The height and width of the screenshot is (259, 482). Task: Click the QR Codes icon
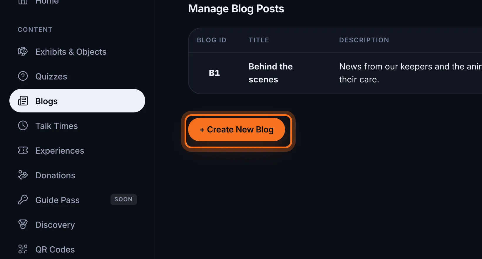point(23,249)
